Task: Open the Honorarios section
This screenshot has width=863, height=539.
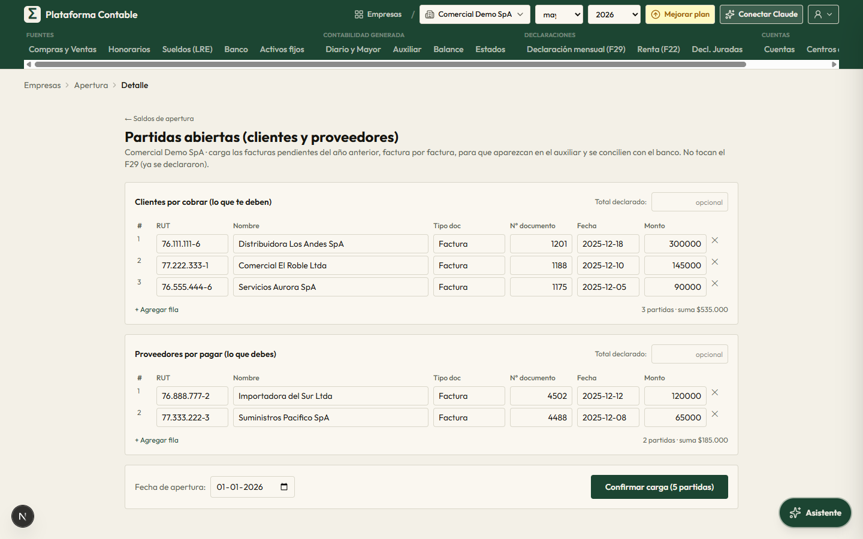Action: pyautogui.click(x=129, y=49)
